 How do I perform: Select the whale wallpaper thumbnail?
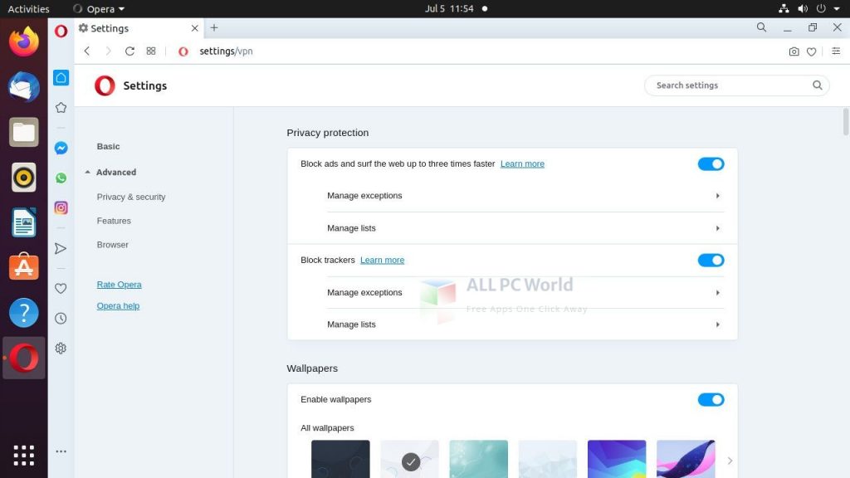(x=686, y=459)
